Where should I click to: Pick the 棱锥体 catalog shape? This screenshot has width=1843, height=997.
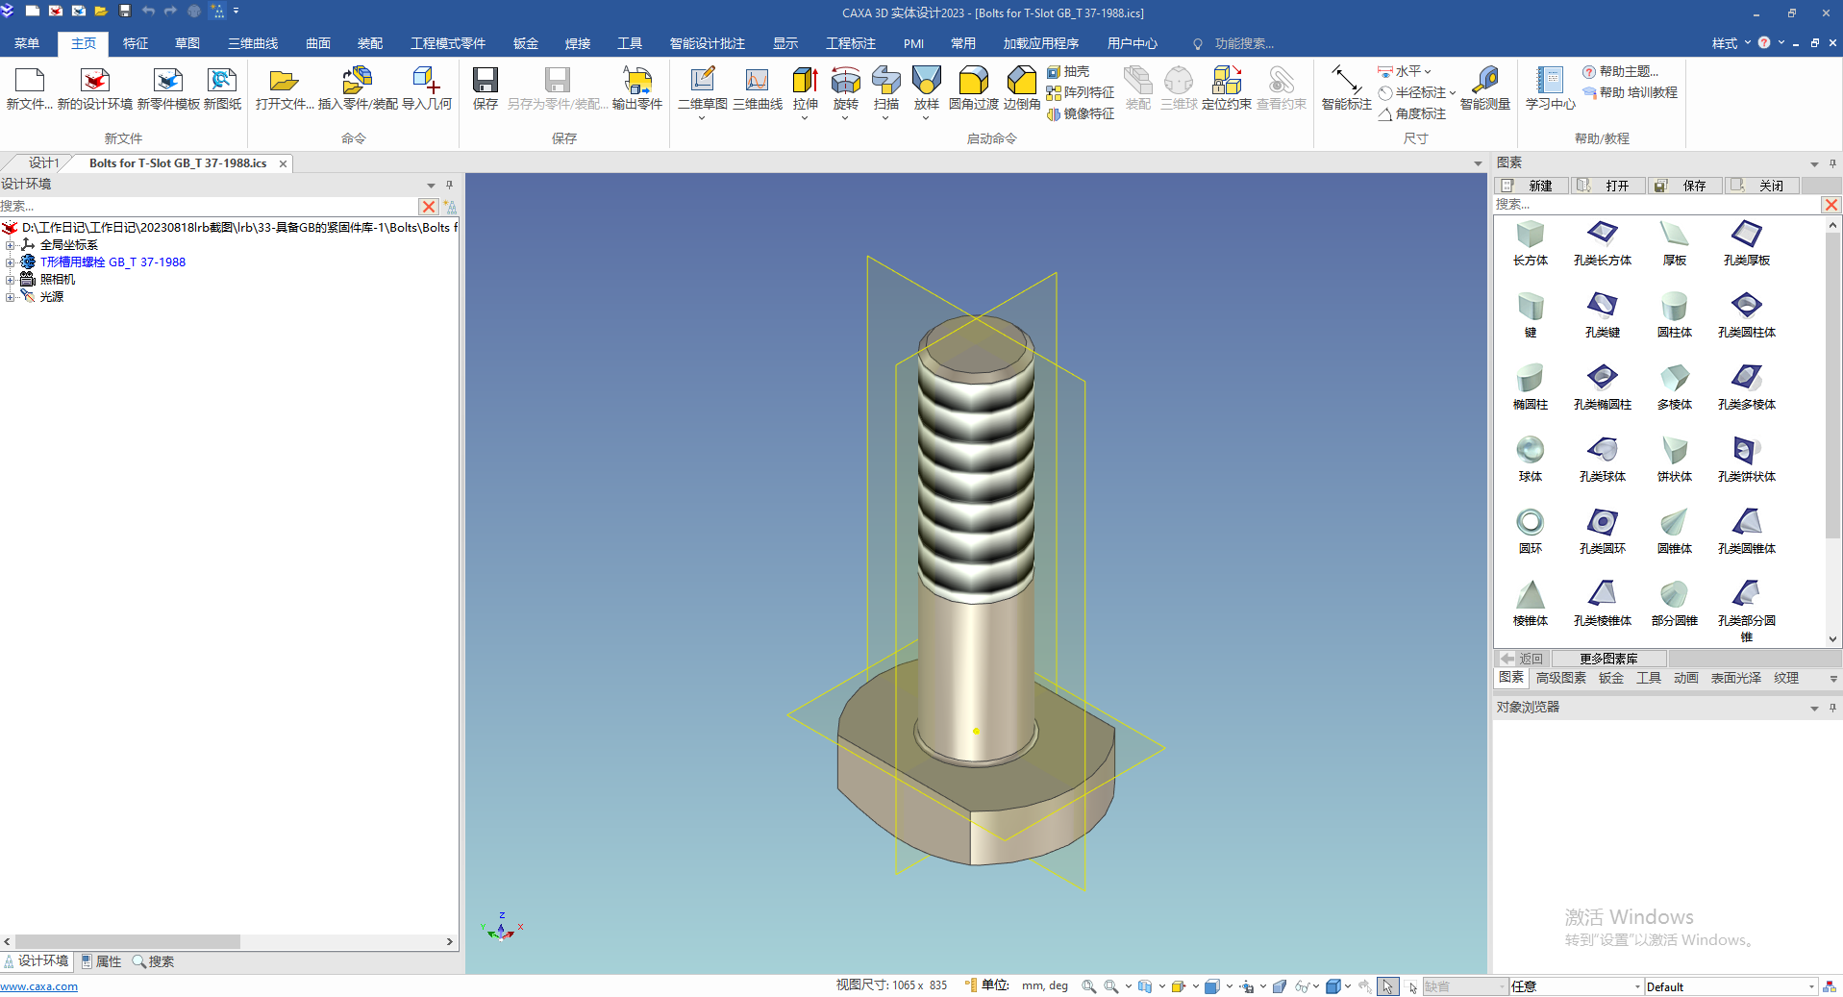click(x=1531, y=604)
